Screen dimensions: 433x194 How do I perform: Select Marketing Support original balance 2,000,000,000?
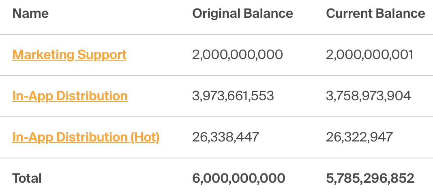tap(237, 55)
